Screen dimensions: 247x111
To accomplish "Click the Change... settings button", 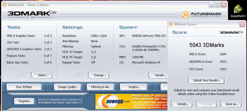I will tap(100, 75).
